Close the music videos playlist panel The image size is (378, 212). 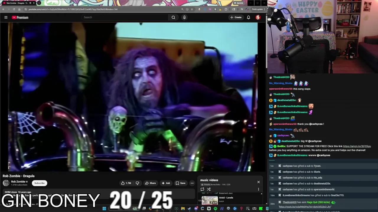[x=258, y=182]
